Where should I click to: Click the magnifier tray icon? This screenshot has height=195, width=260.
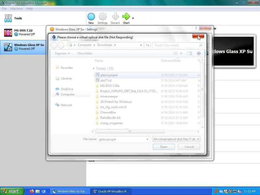point(216,191)
